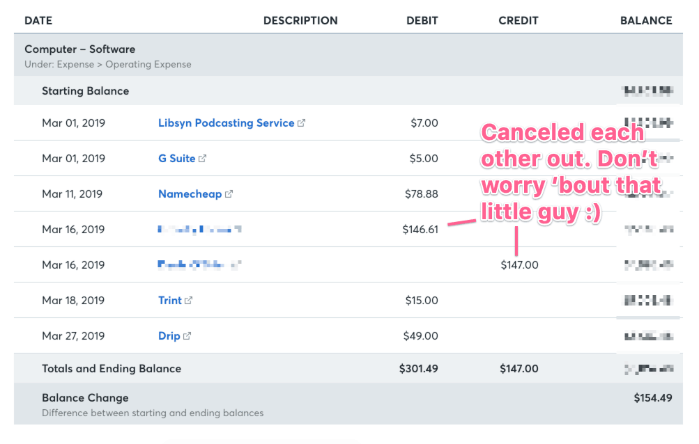This screenshot has height=444, width=699.
Task: Select the Computer – Software account heading
Action: click(80, 49)
